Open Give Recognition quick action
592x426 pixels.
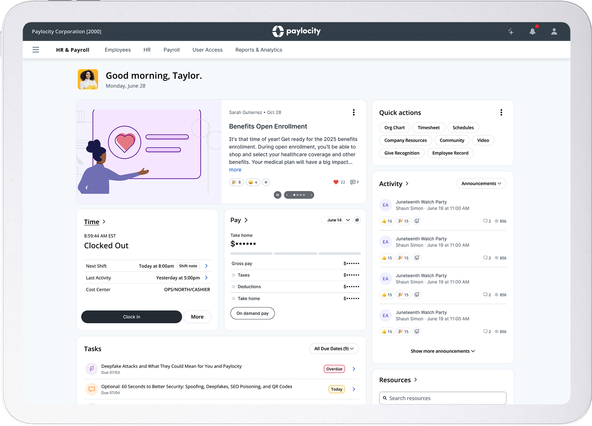402,153
